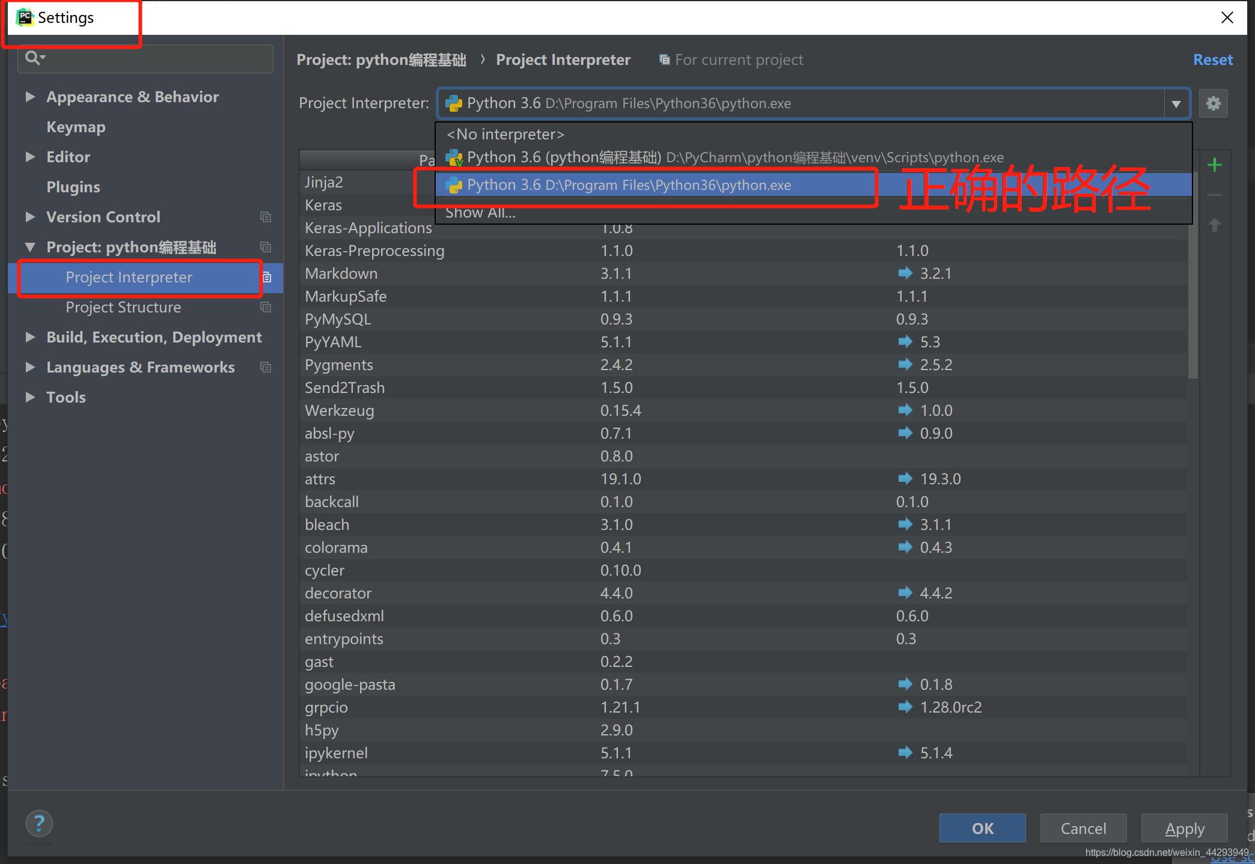Select the entrypoints package row
The image size is (1255, 864).
click(x=744, y=639)
